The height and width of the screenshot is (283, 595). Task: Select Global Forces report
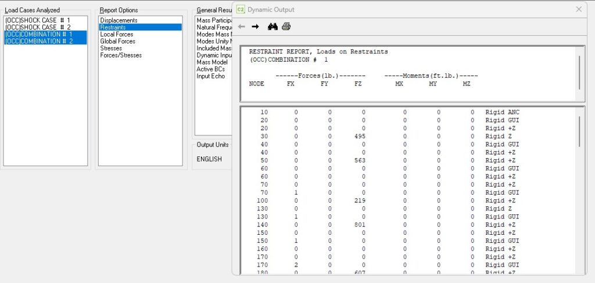pyautogui.click(x=117, y=41)
